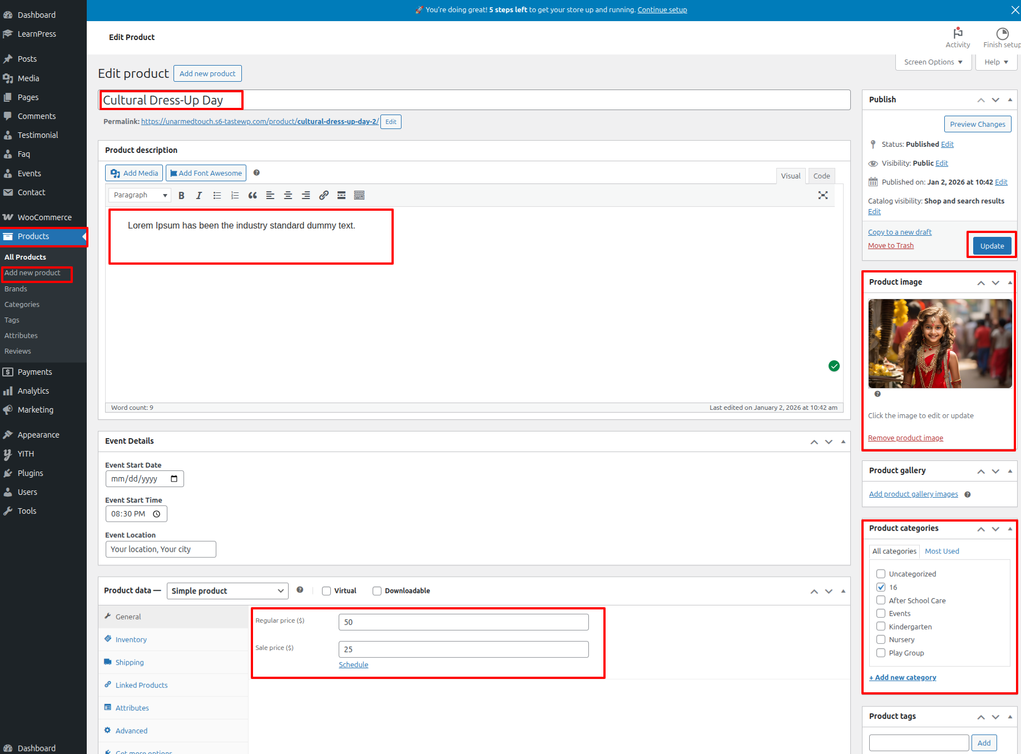Switch to the Code editor tab
This screenshot has height=754, width=1021.
click(x=821, y=176)
